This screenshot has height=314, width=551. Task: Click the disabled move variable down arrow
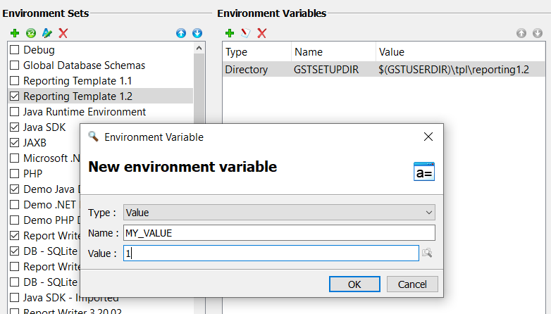[538, 33]
